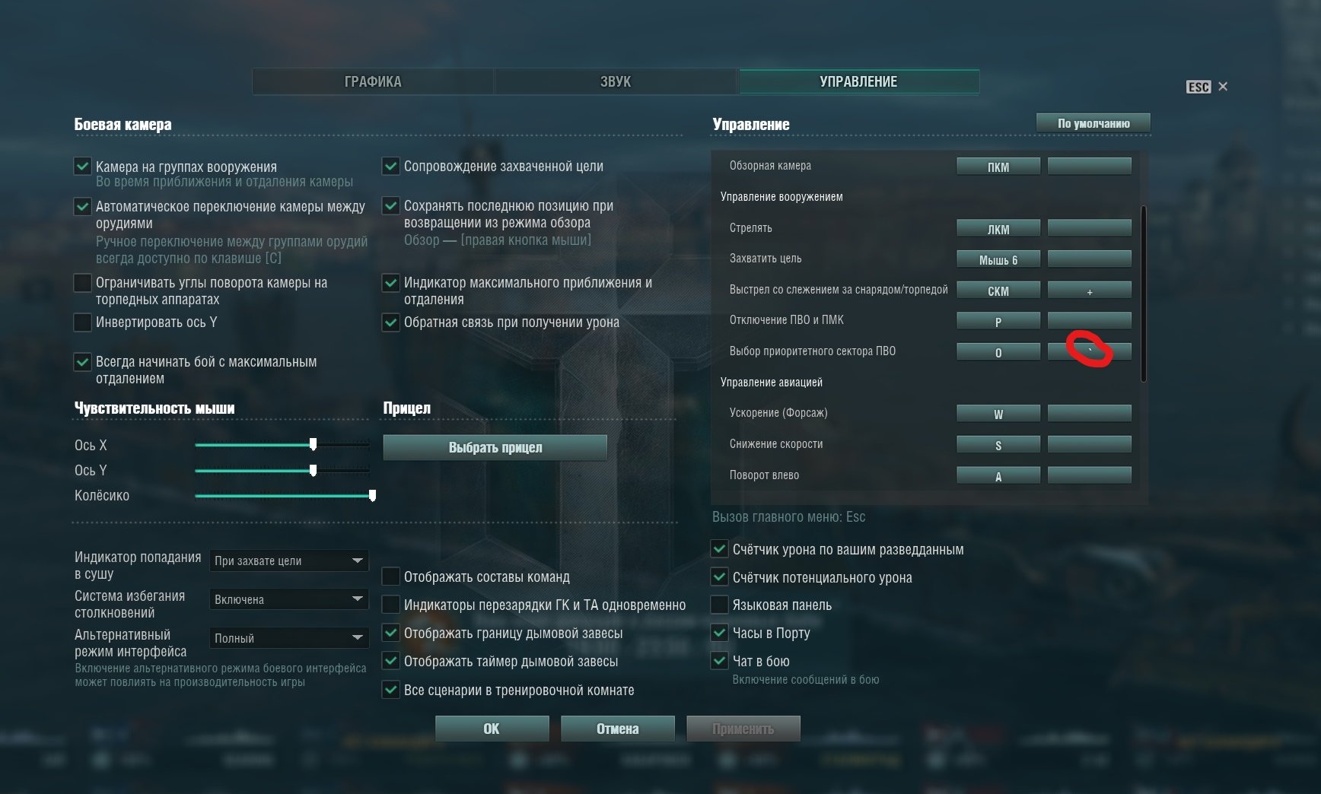1321x794 pixels.
Task: Click ЛКМ binding for Стрелять
Action: [998, 229]
